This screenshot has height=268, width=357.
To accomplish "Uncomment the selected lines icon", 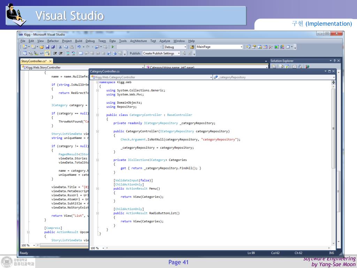I will click(x=73, y=53).
